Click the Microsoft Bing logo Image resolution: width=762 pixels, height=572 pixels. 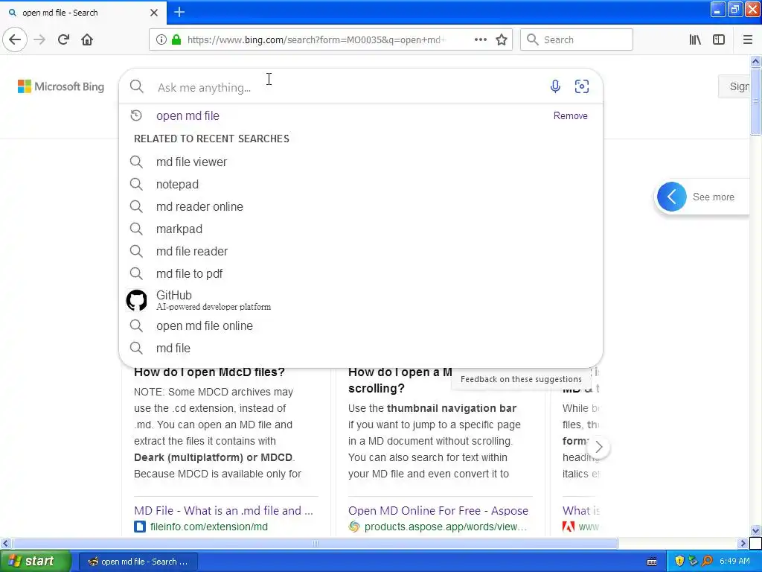coord(61,86)
